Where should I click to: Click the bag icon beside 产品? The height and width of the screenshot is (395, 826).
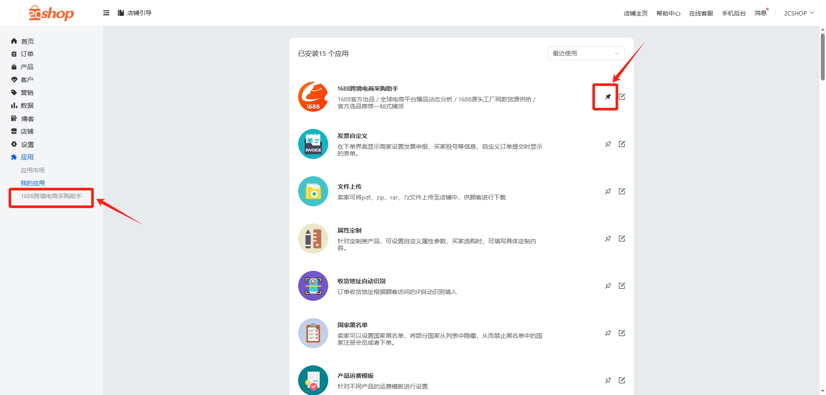coord(14,67)
